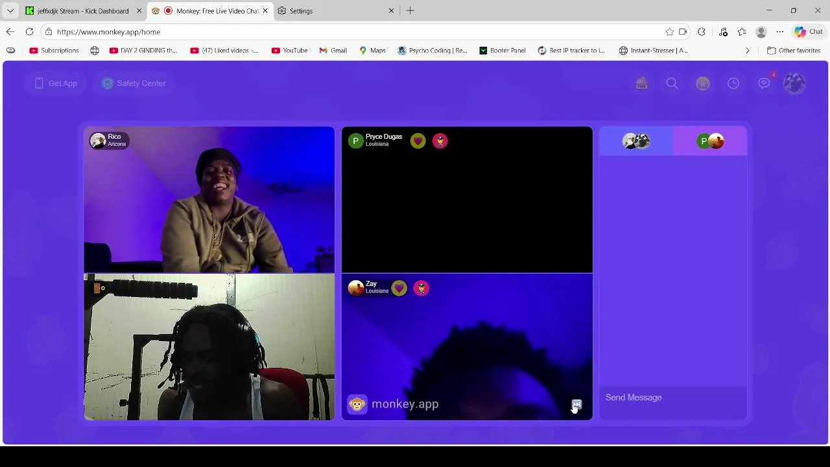Open my profile picture menu

pos(794,83)
